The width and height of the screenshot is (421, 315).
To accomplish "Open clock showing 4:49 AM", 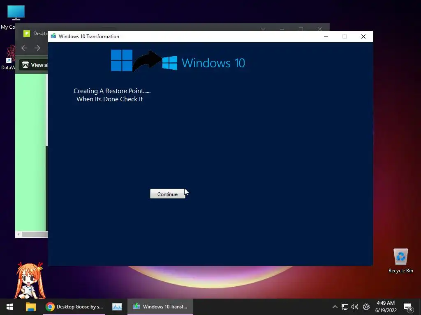I will [386, 307].
